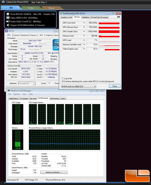Click the GPU Core Clock red graph
Screen dimensions: 151x185
coord(109,23)
